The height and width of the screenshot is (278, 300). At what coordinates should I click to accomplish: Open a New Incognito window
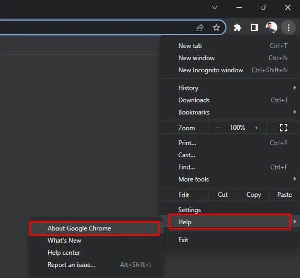[230, 70]
